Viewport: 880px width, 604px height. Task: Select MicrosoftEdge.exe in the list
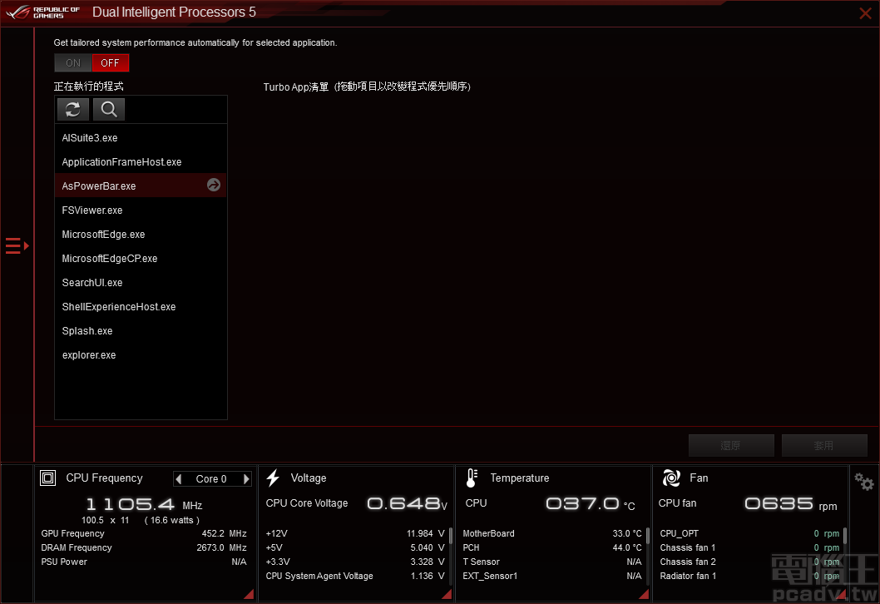141,234
